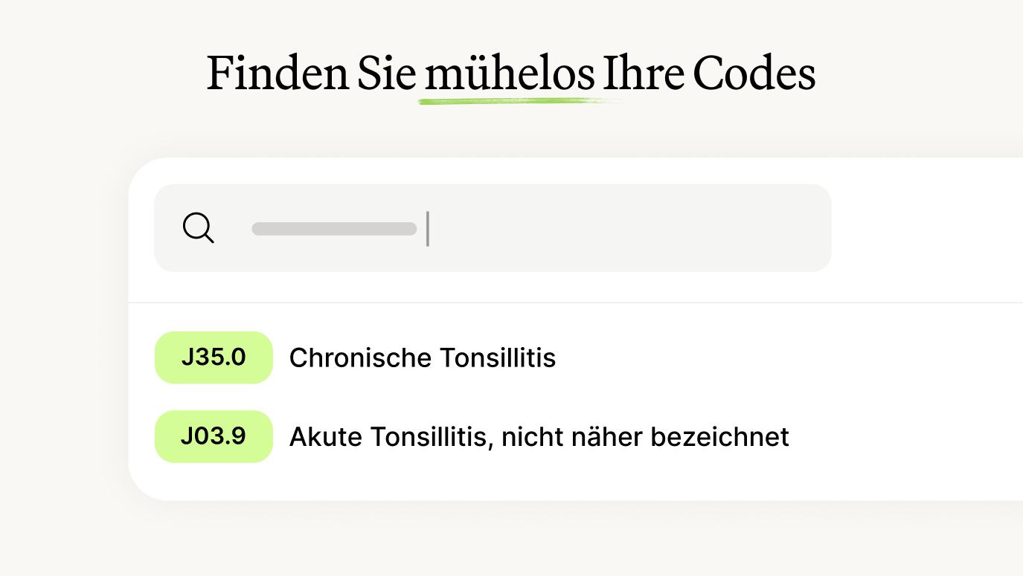1023x576 pixels.
Task: Select the J35.0 code badge
Action: click(214, 357)
